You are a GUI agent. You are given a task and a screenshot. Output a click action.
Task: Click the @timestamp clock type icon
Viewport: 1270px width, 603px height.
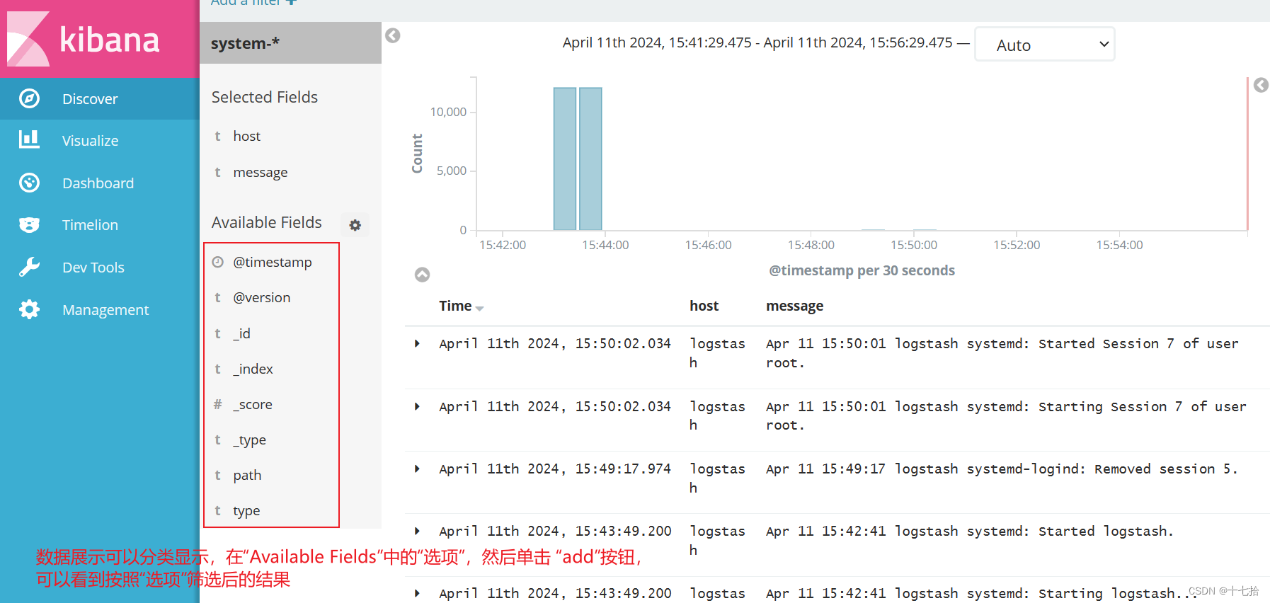click(x=218, y=262)
